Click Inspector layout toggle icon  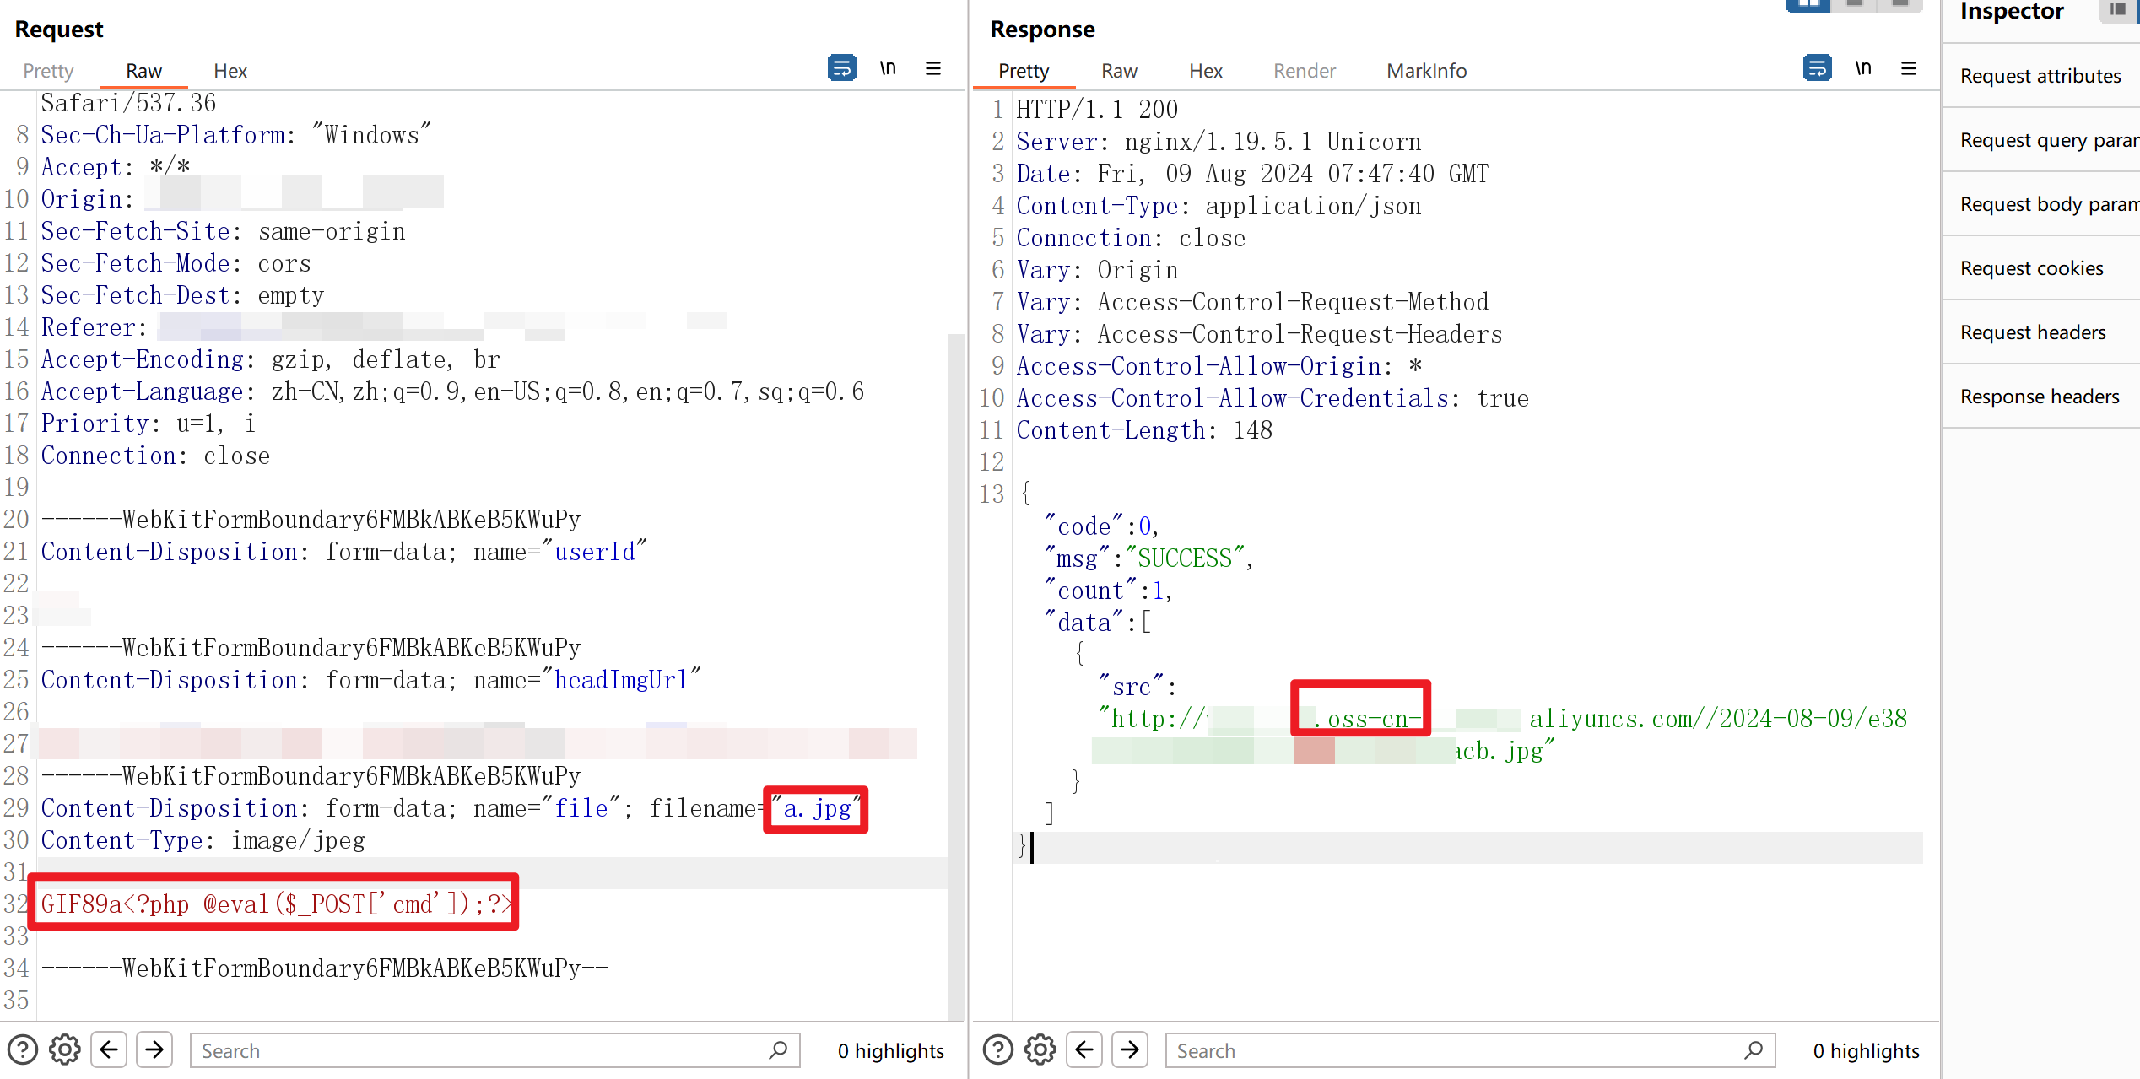[2116, 10]
